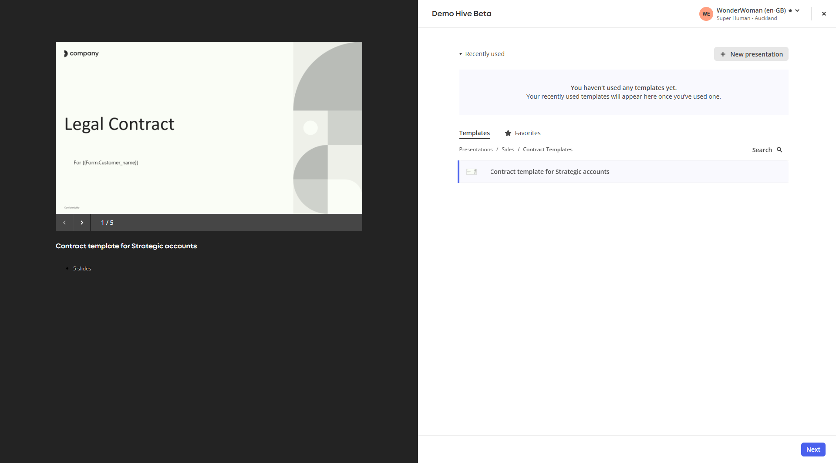Collapse the Recently used section
This screenshot has width=836, height=463.
coord(482,54)
